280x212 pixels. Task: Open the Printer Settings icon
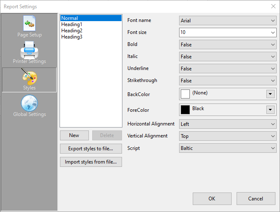tap(29, 50)
